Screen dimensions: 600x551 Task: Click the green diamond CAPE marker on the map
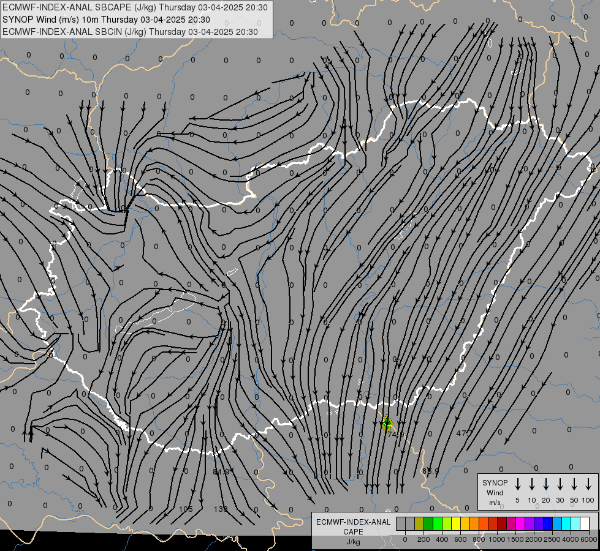[387, 423]
